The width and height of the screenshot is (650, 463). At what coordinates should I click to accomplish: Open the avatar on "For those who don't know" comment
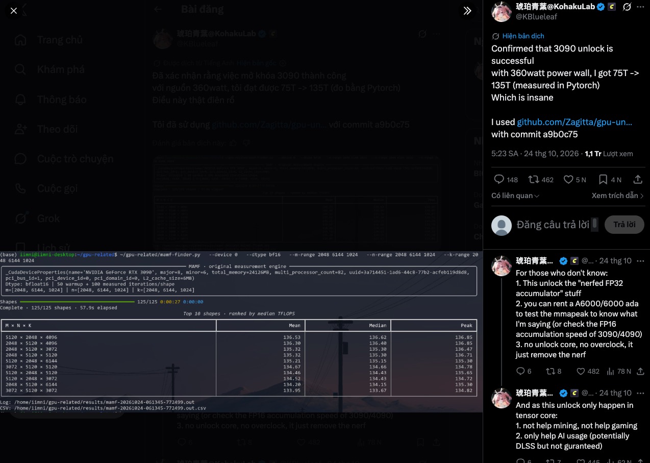(x=501, y=265)
